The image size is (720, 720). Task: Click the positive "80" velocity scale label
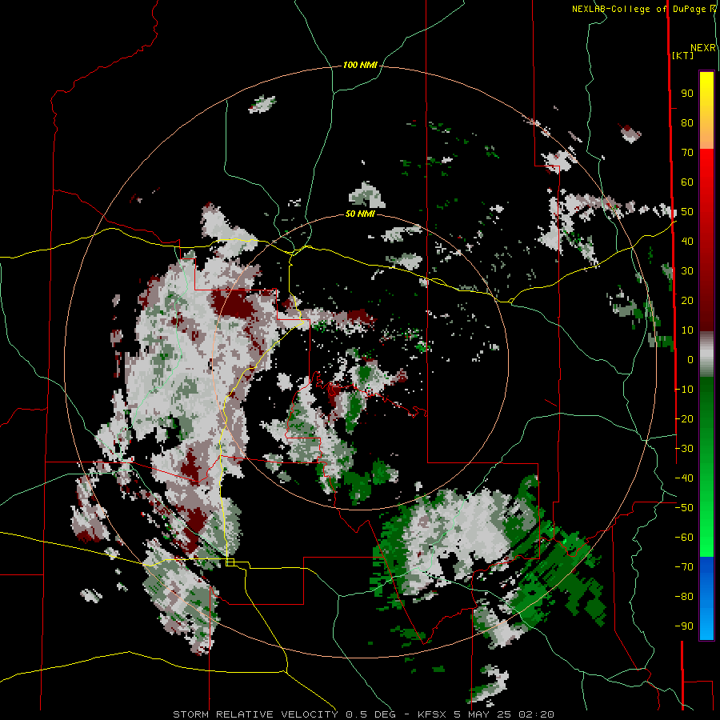click(x=687, y=123)
